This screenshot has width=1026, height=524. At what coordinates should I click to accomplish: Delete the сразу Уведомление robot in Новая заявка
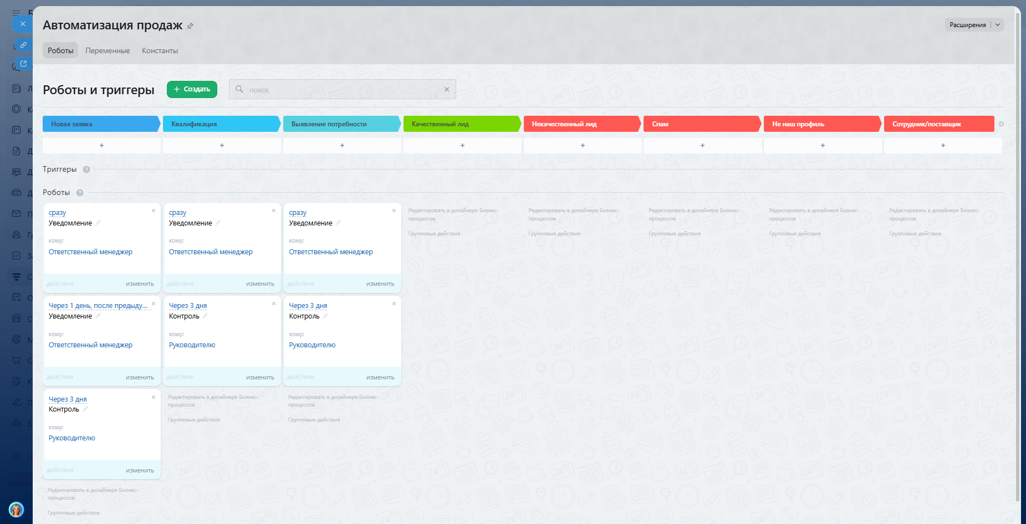pyautogui.click(x=154, y=210)
